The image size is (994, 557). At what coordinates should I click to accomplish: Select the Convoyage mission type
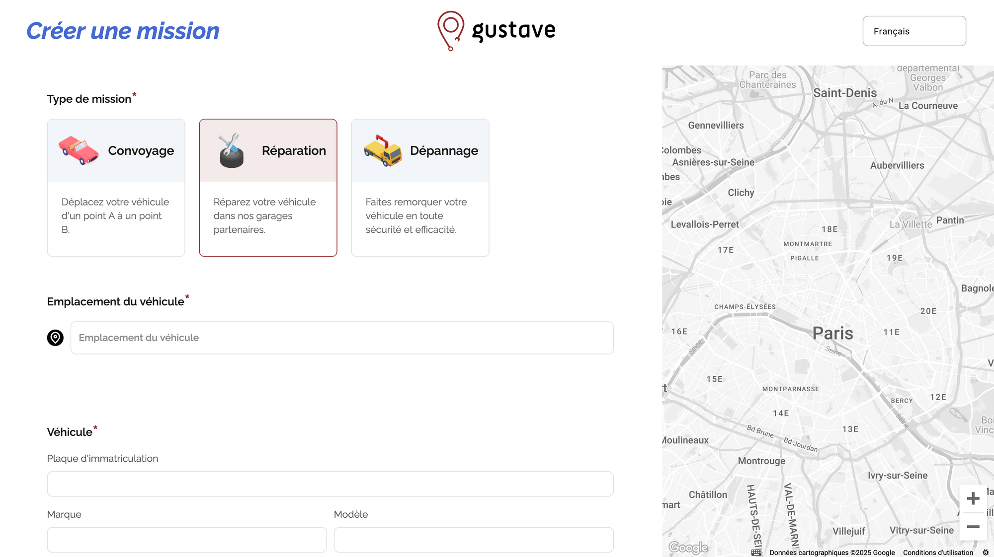(116, 188)
